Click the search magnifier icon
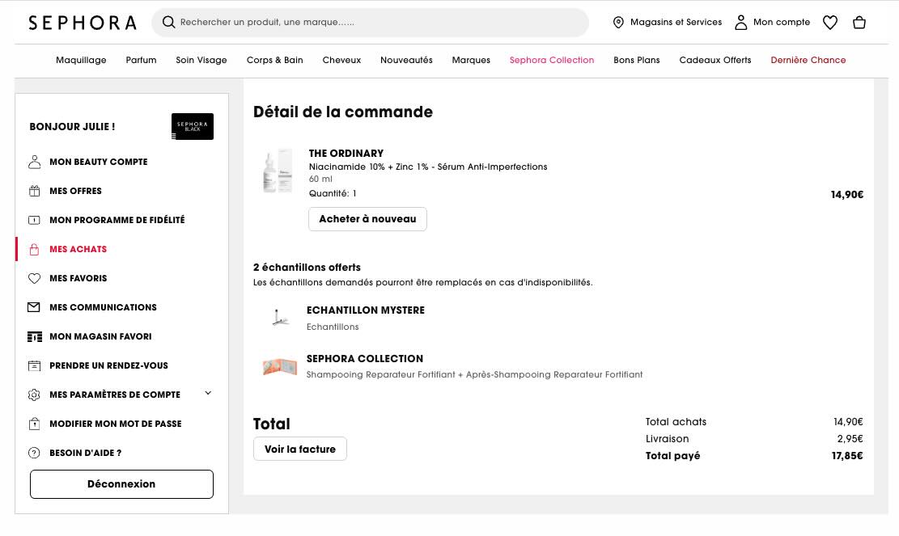 168,23
